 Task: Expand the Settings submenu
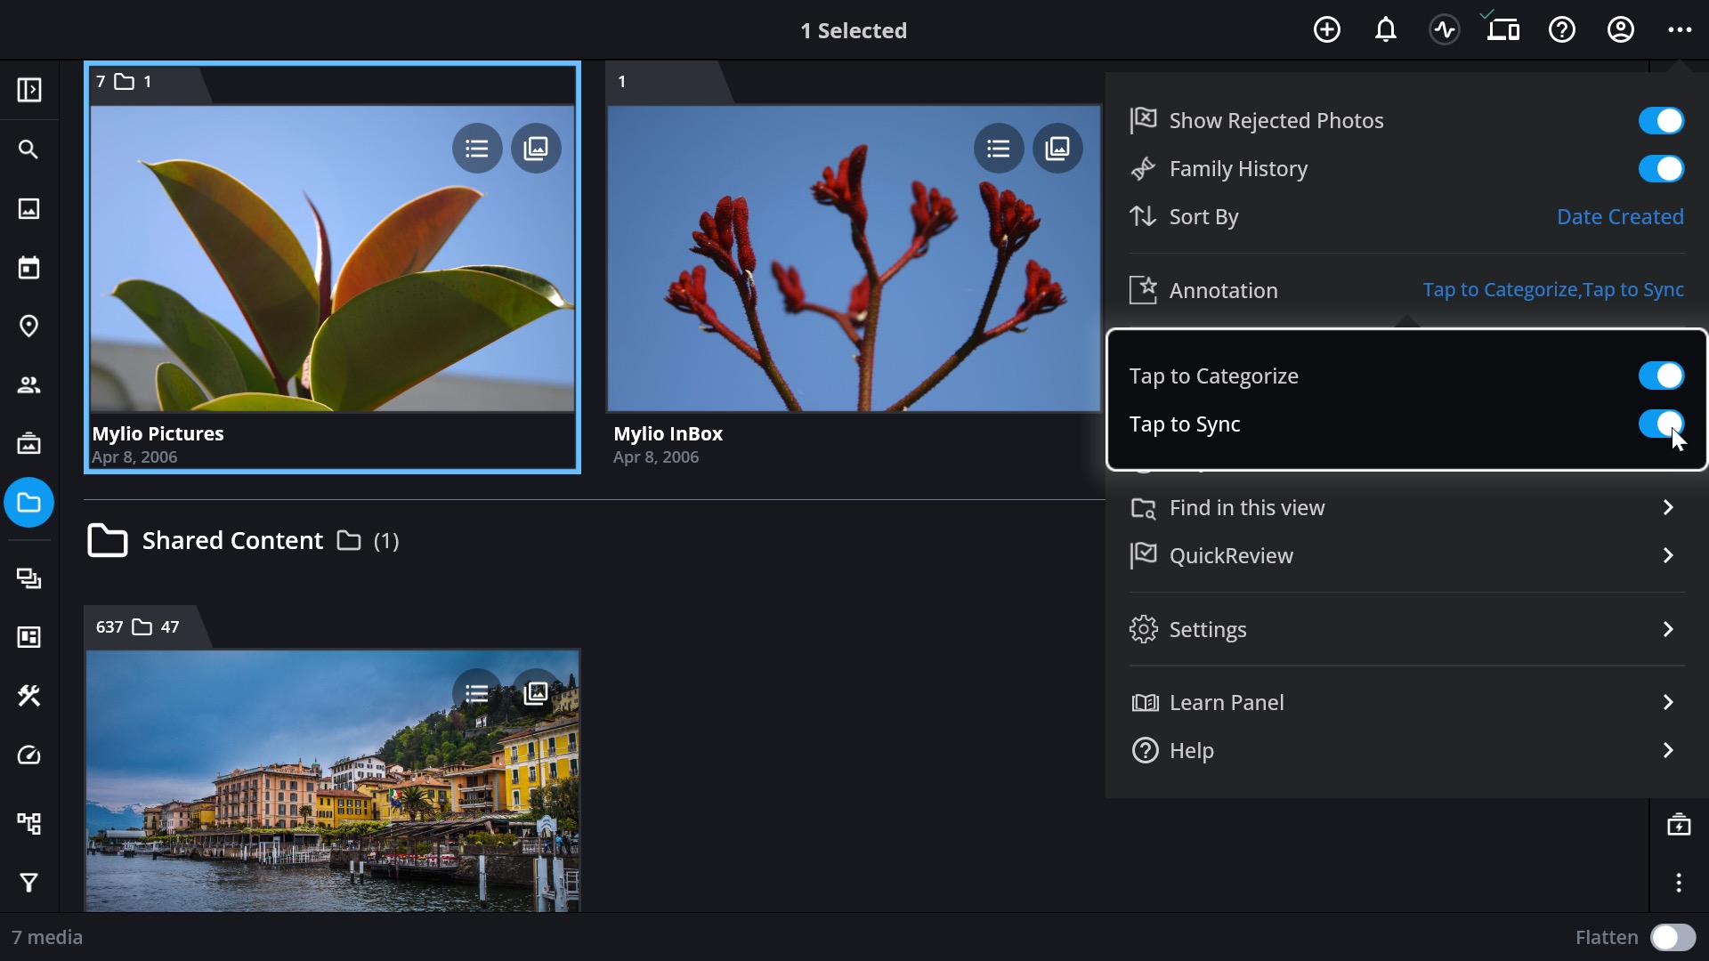(1406, 629)
